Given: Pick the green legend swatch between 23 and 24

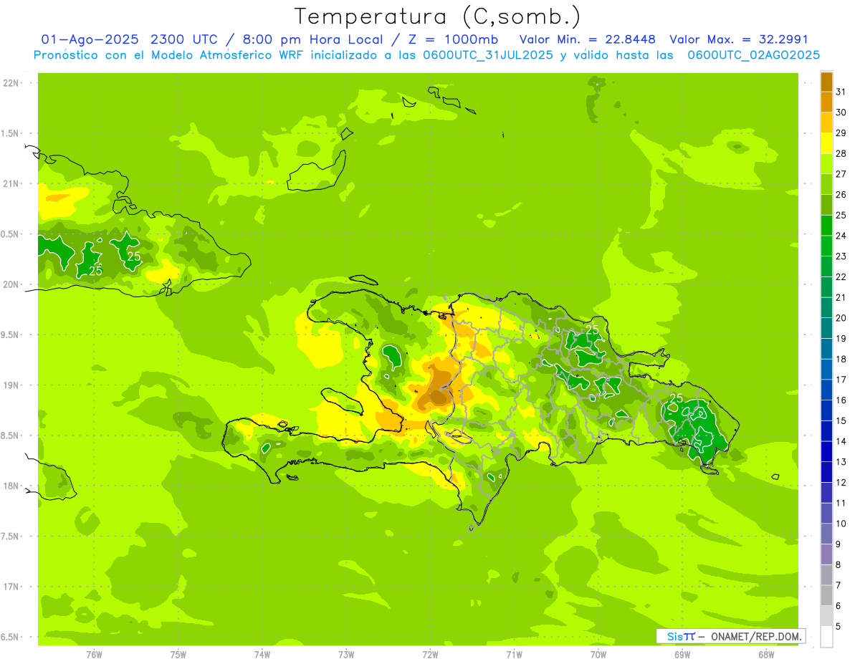Looking at the screenshot, I should tap(826, 246).
